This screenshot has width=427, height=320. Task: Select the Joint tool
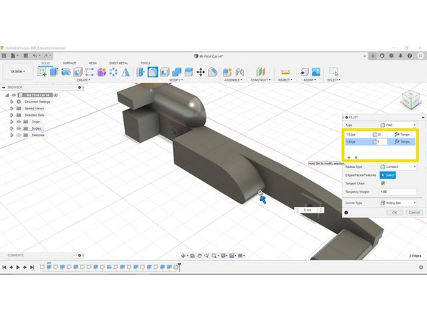[239, 72]
